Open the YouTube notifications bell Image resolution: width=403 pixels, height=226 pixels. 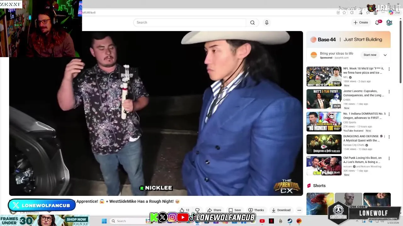coord(377,23)
